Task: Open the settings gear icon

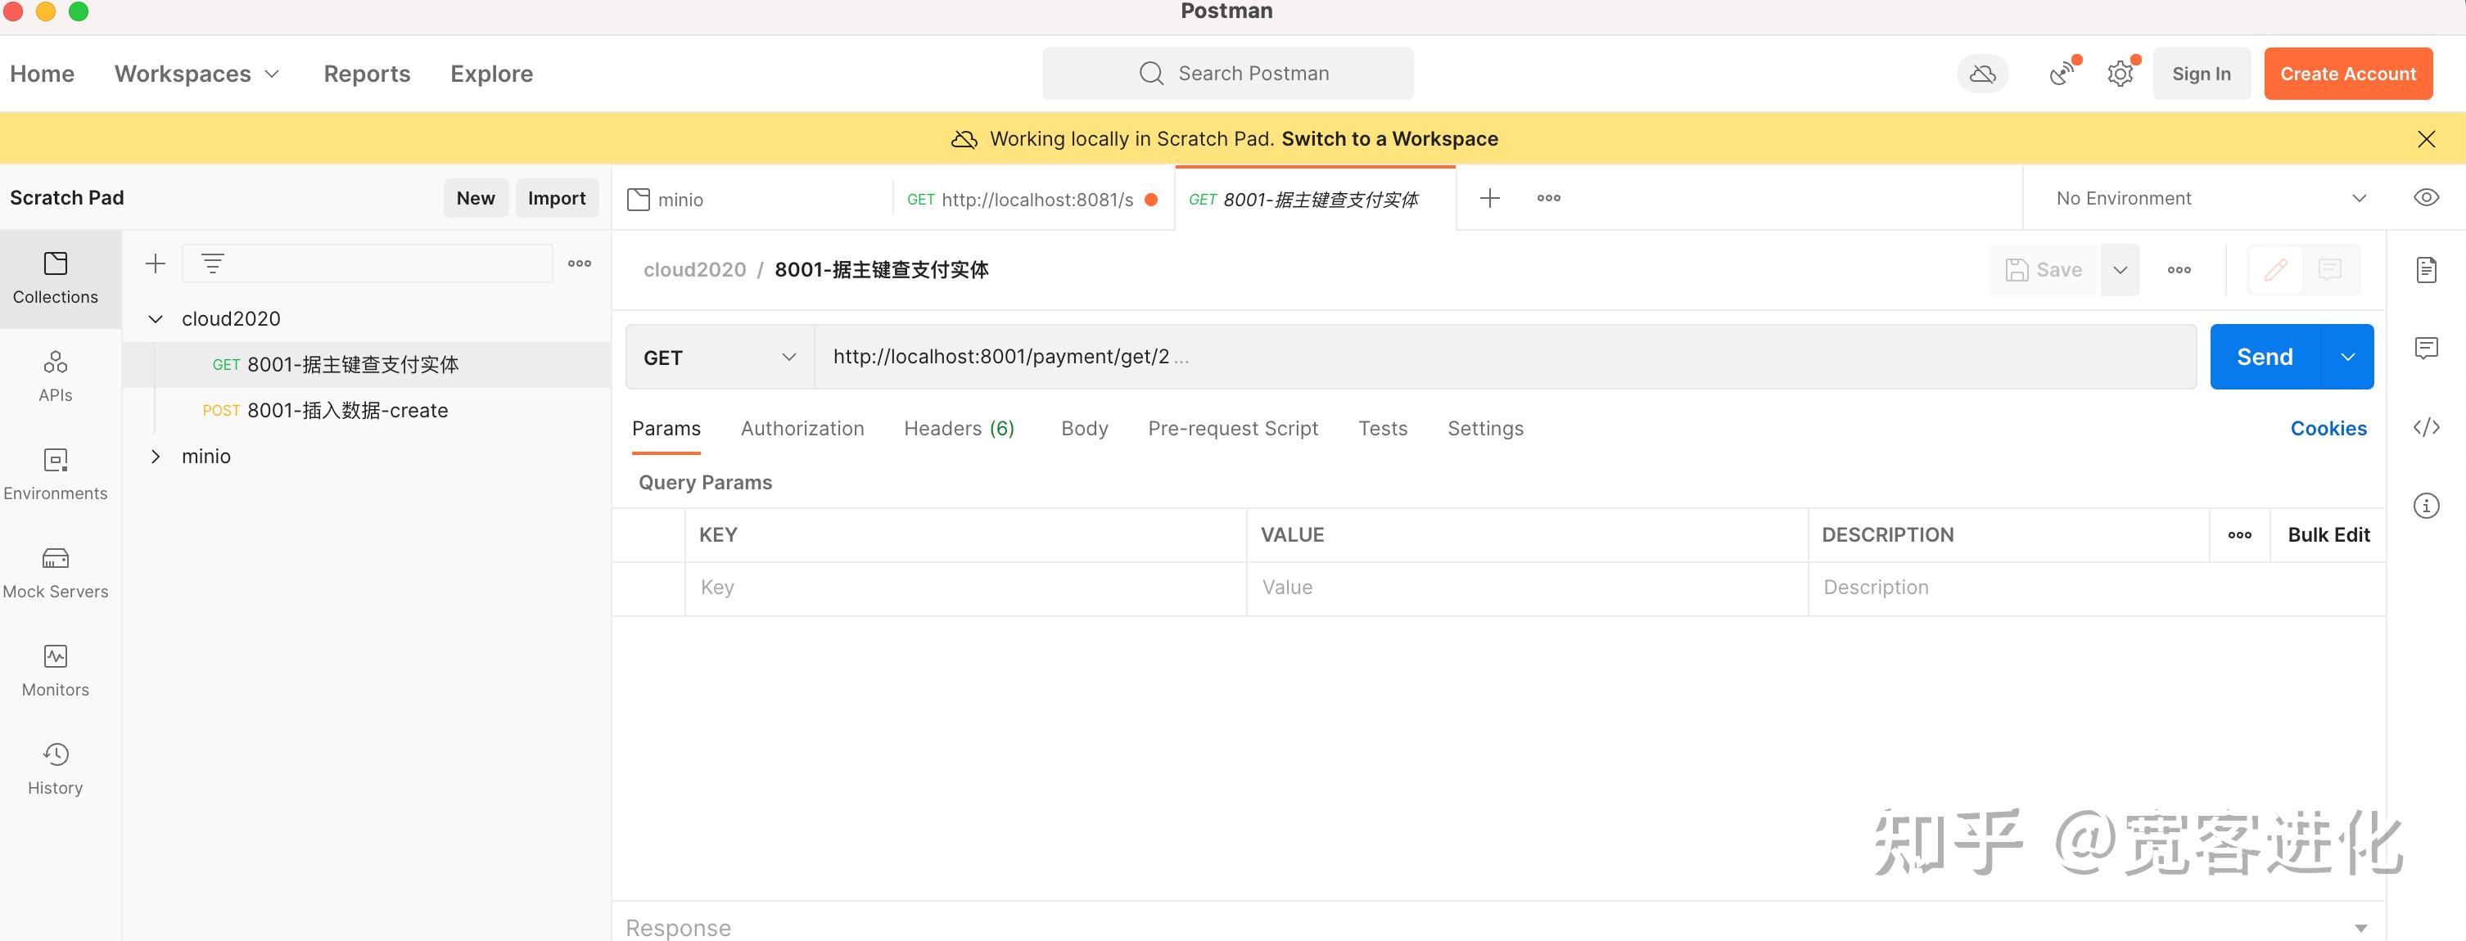Action: pos(2120,74)
